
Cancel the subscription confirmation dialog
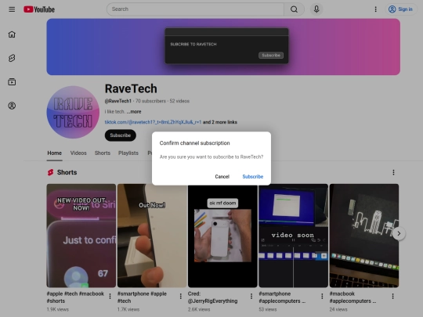click(x=222, y=177)
